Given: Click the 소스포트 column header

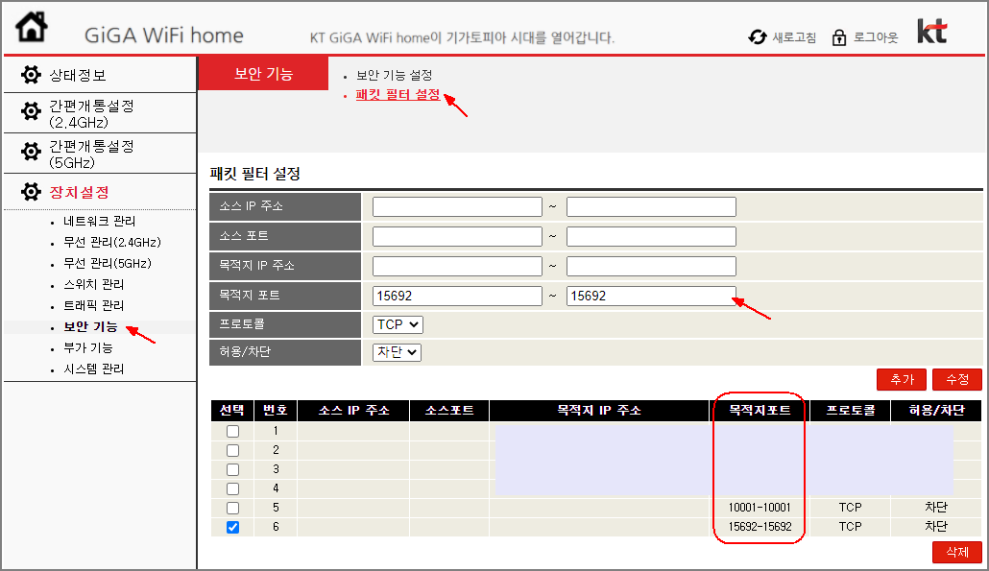Looking at the screenshot, I should (x=449, y=411).
